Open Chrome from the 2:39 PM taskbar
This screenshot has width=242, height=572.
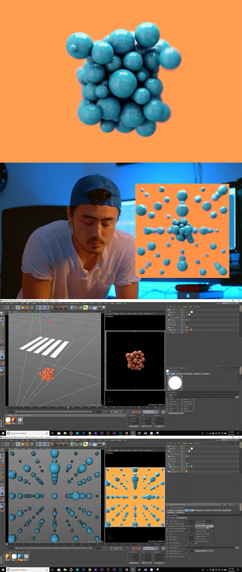tap(89, 433)
